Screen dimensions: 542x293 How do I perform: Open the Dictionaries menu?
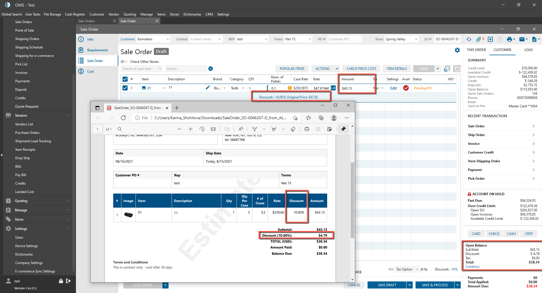pyautogui.click(x=192, y=14)
